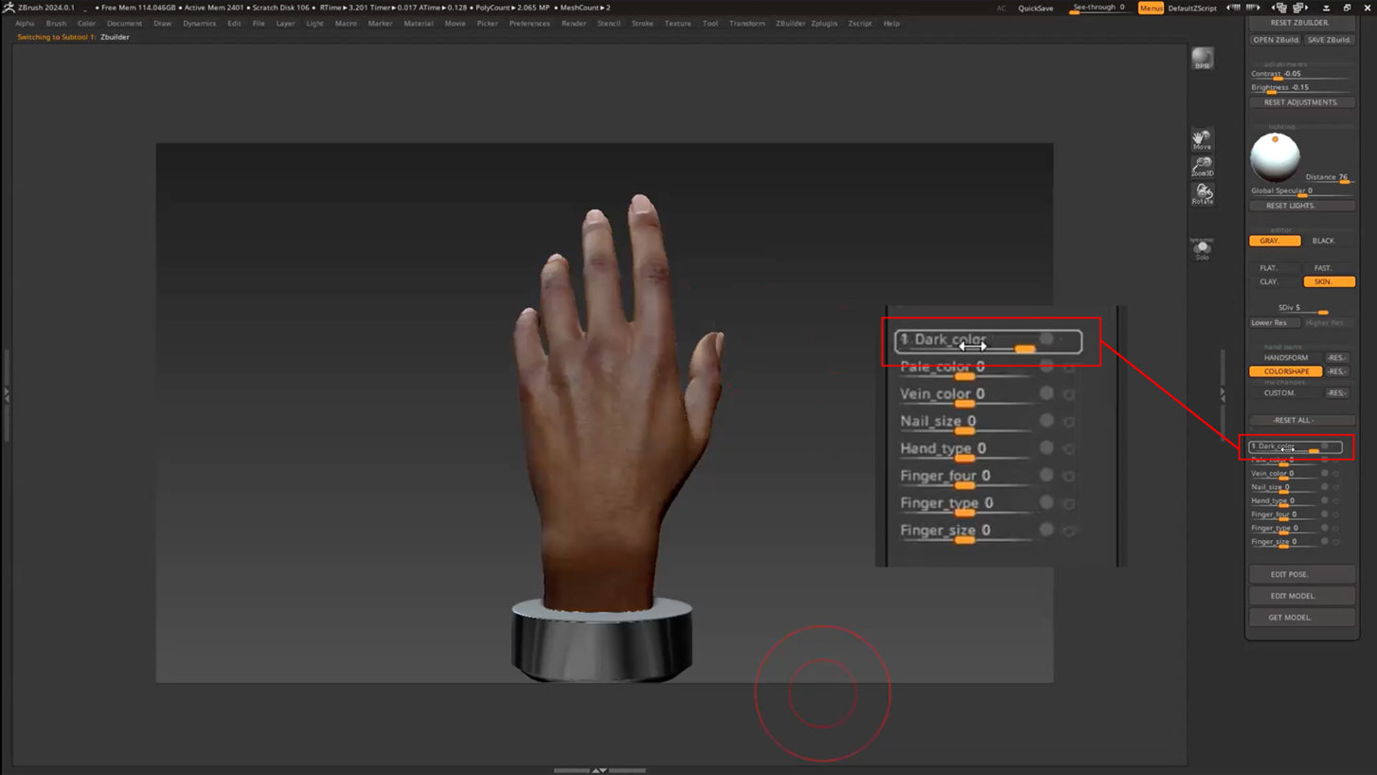The image size is (1377, 775).
Task: Open the ZBuilder menu
Action: point(791,23)
